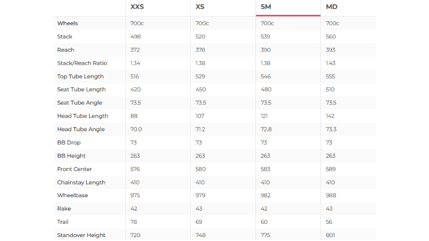
Task: Select the MD head tube length 142
Action: 330,116
